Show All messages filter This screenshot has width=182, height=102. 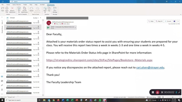click(7, 18)
